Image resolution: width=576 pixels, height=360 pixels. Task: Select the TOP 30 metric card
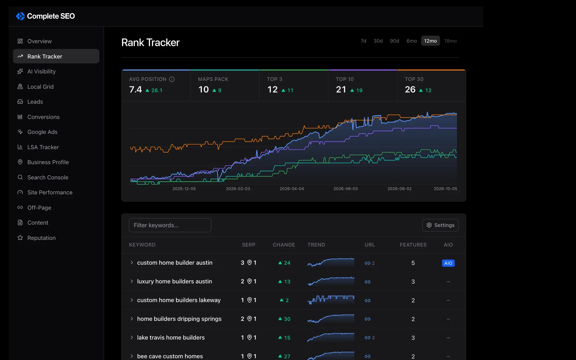click(x=431, y=86)
